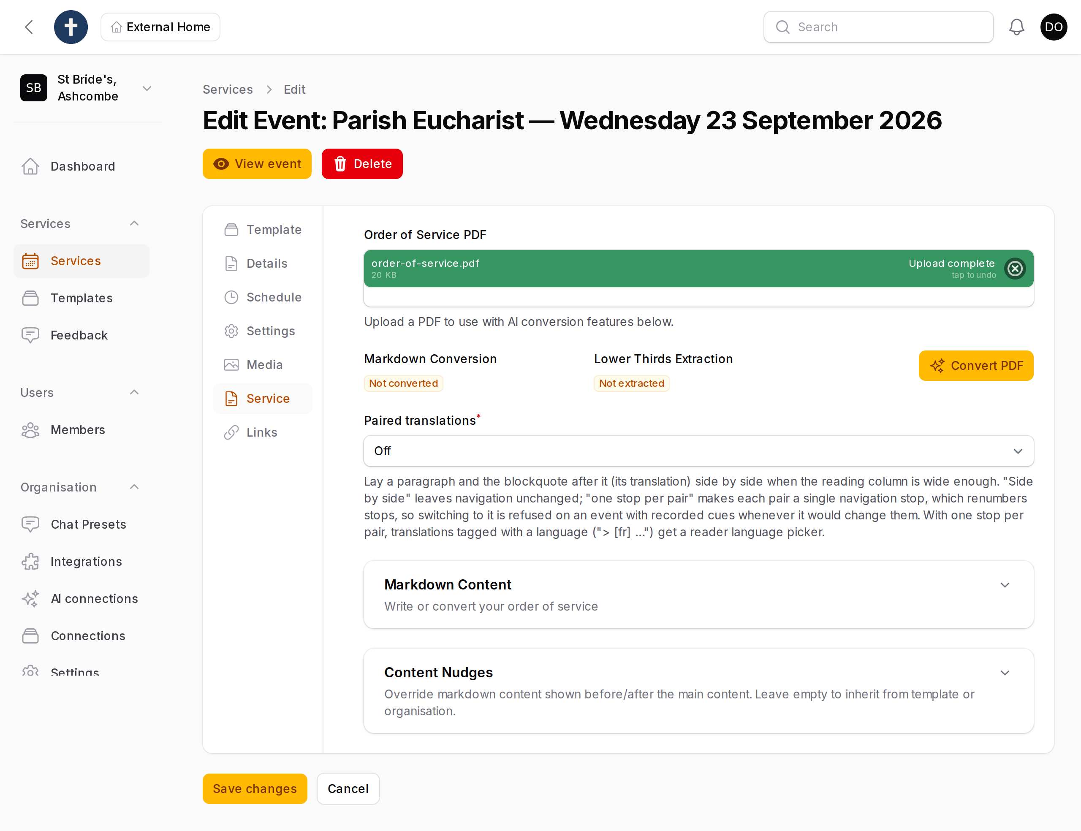The image size is (1081, 831).
Task: Click the Cancel button
Action: coord(348,788)
